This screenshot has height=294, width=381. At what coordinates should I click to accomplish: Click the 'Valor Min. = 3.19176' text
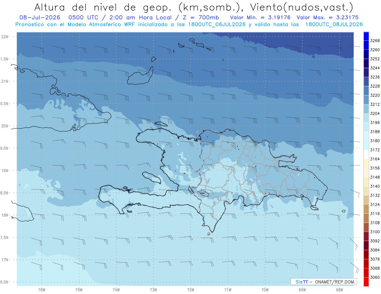[260, 17]
